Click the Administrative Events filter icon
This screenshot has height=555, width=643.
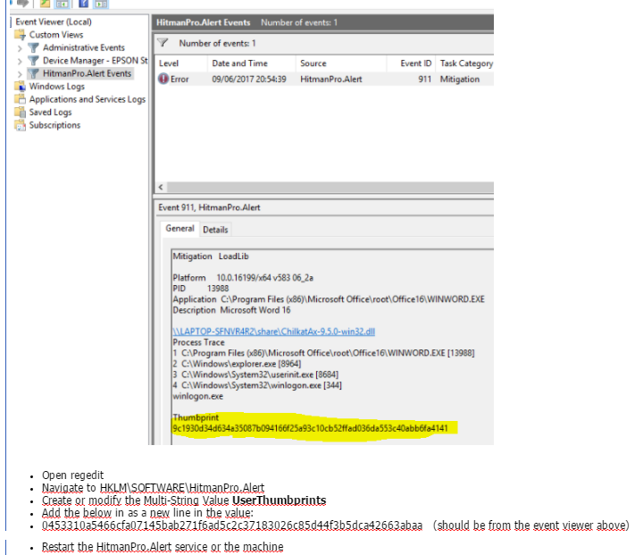pos(34,47)
